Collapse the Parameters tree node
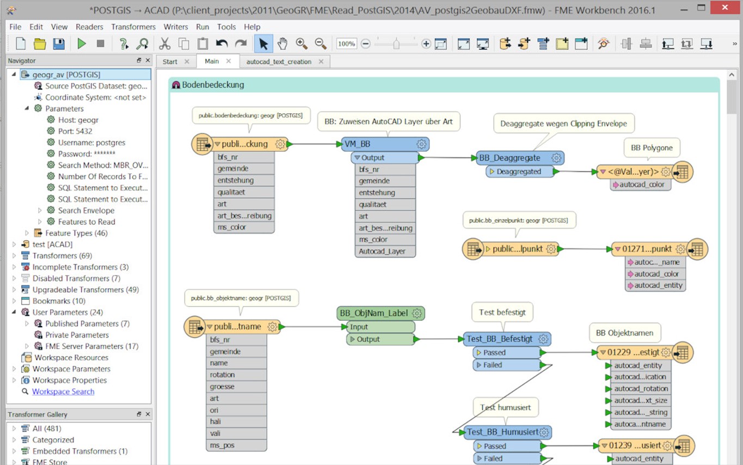This screenshot has height=465, width=743. tap(27, 108)
